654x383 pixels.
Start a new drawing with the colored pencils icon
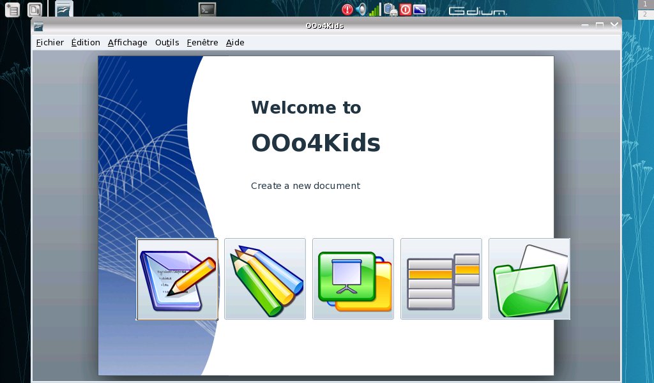(265, 279)
